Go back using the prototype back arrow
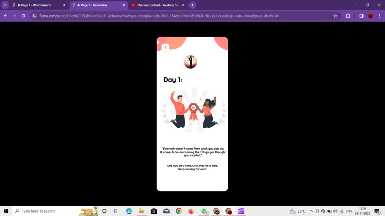This screenshot has width=385, height=216. pyautogui.click(x=165, y=47)
